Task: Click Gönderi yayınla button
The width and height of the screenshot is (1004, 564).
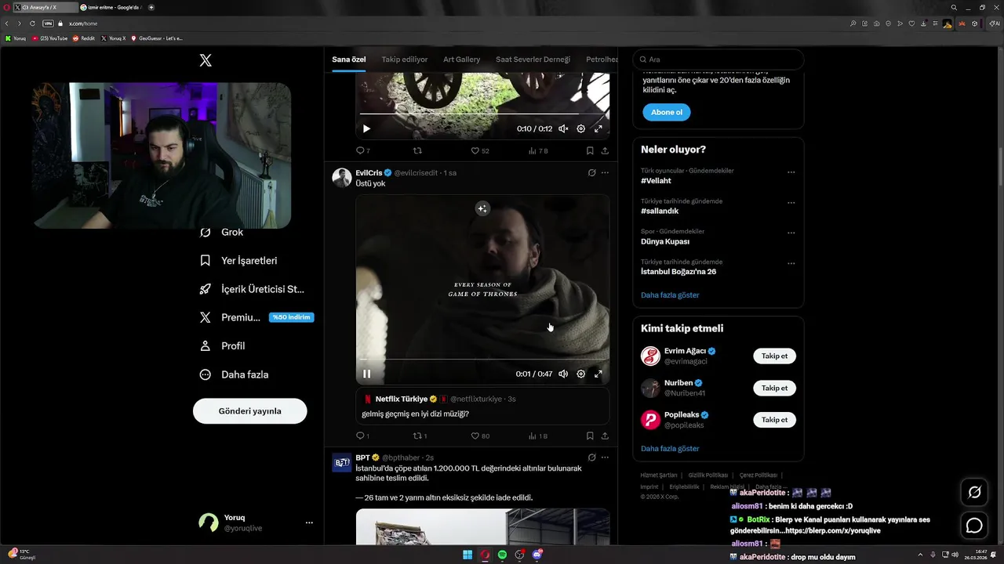Action: coord(249,411)
